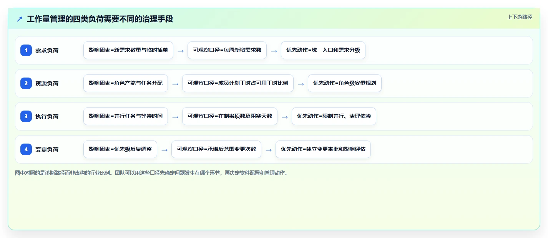Select the 变更负荷 row label

pyautogui.click(x=47, y=149)
